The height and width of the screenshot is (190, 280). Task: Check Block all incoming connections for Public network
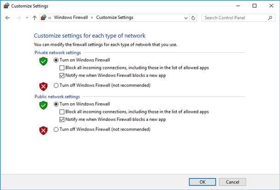coord(62,112)
